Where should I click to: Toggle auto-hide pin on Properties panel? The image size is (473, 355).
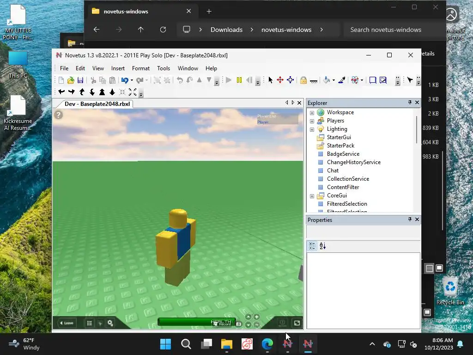(x=410, y=220)
